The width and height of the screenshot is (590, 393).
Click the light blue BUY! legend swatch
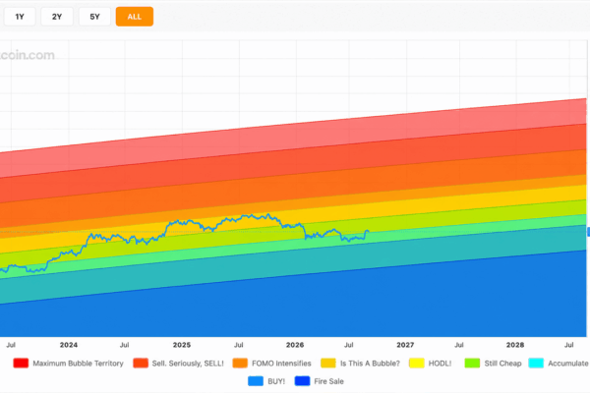tap(256, 381)
